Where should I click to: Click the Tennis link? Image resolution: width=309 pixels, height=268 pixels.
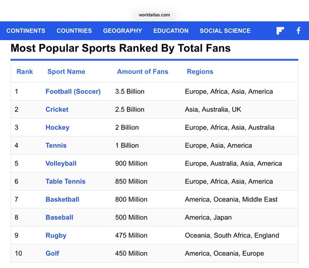click(x=56, y=145)
